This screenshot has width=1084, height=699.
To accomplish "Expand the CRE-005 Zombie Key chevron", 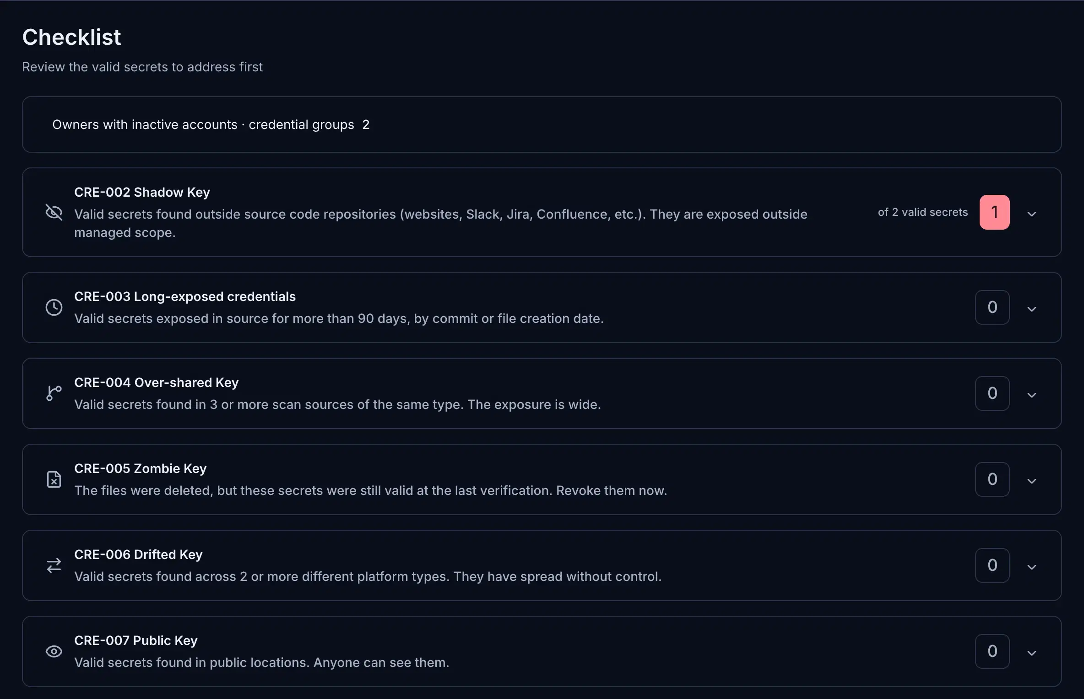I will pyautogui.click(x=1032, y=481).
